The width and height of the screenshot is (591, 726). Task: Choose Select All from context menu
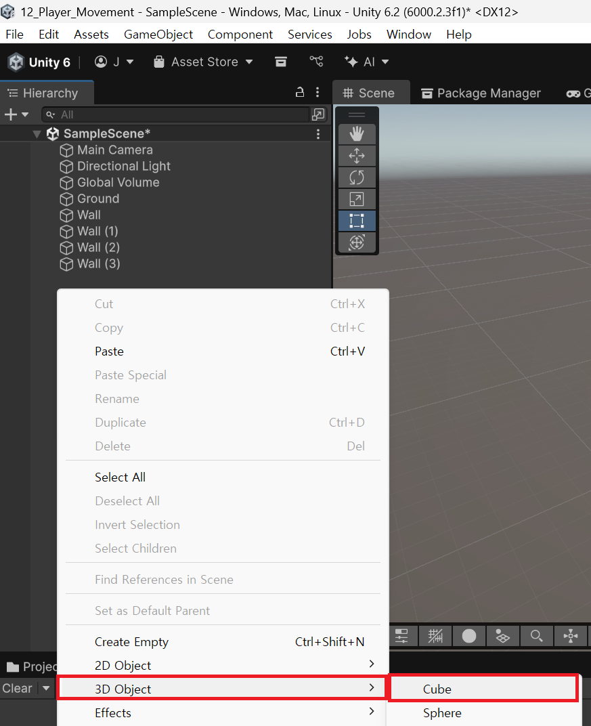(223, 477)
